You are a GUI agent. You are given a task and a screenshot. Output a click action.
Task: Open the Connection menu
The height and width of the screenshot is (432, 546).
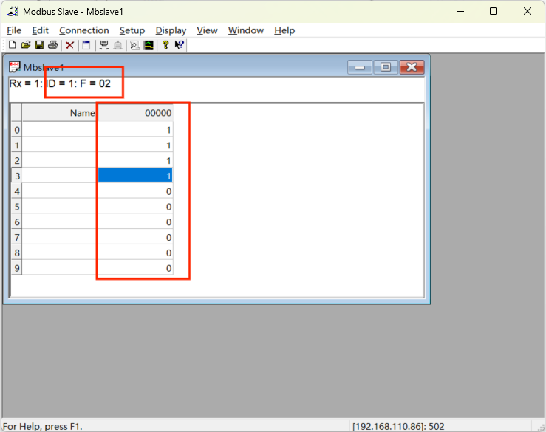[83, 30]
